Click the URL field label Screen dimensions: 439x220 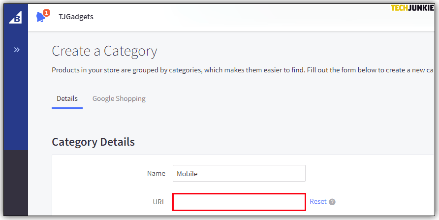click(x=159, y=202)
